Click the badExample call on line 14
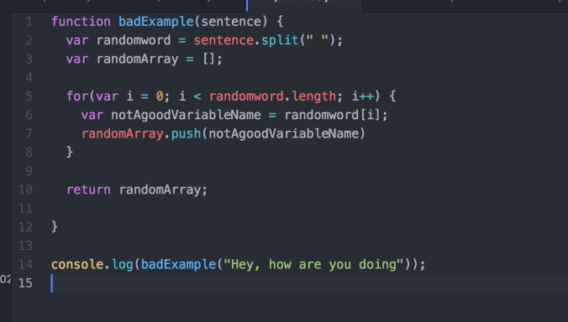The width and height of the screenshot is (568, 322). pyautogui.click(x=179, y=265)
